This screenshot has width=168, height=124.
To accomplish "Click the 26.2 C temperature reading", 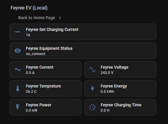I will coord(31,92).
